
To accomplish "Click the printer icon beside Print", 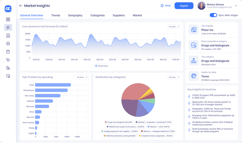I will [x=162, y=6].
